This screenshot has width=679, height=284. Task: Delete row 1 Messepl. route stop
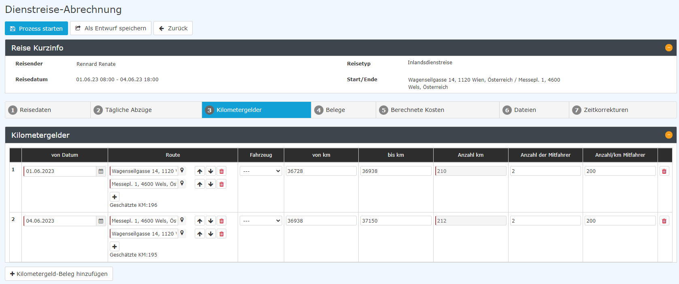coord(221,184)
